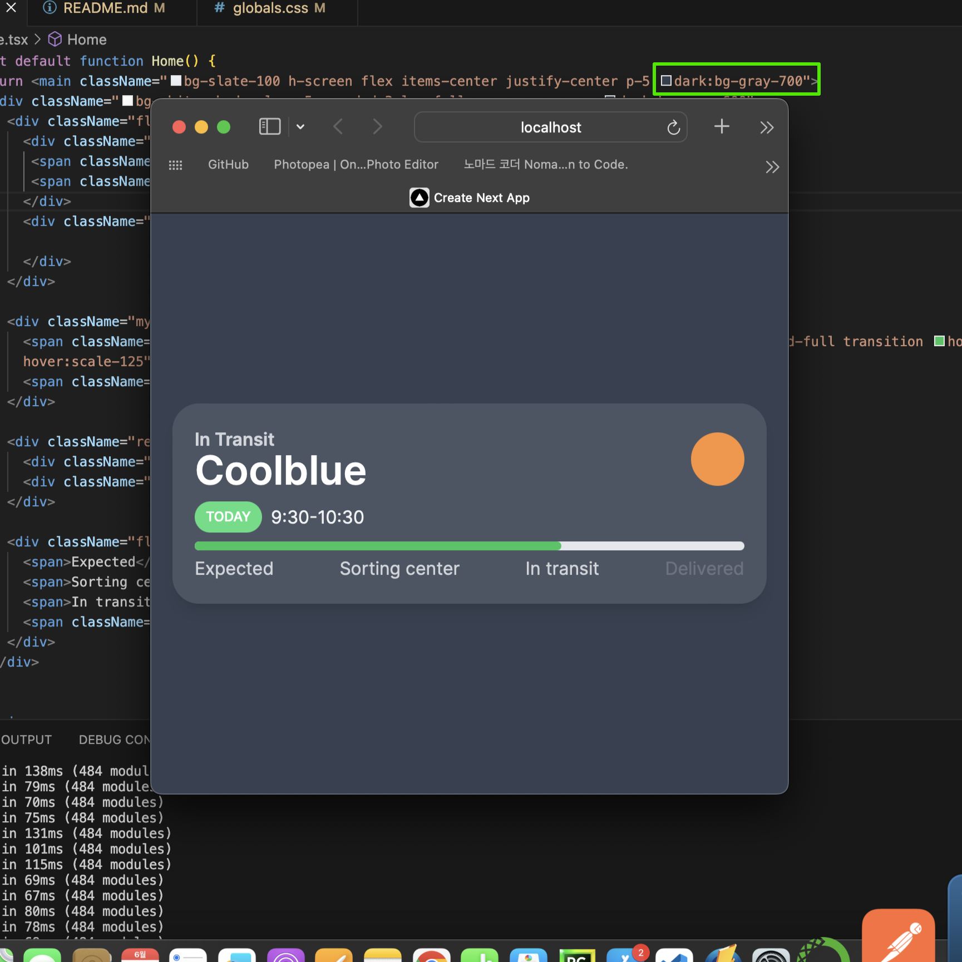Click the info icon on README.md tab

[50, 7]
